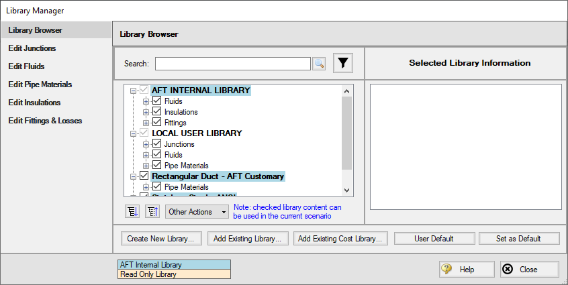Expand Rectangular Duct Pipe Materials node
Viewport: 568px width, 285px height.
pos(146,187)
